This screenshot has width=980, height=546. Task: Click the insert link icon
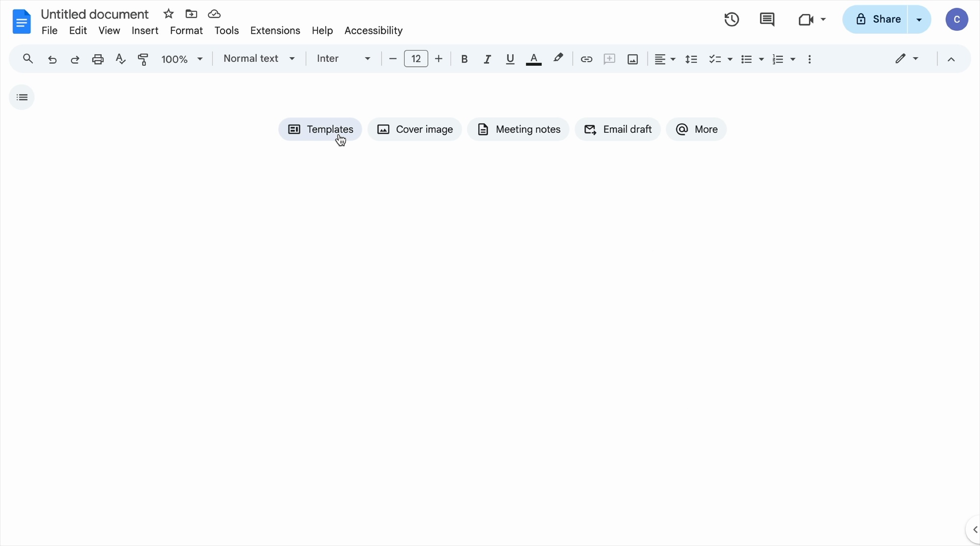(x=586, y=59)
